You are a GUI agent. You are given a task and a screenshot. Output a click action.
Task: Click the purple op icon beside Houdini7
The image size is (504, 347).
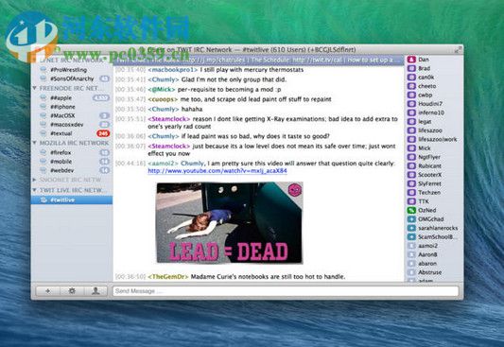[x=411, y=104]
